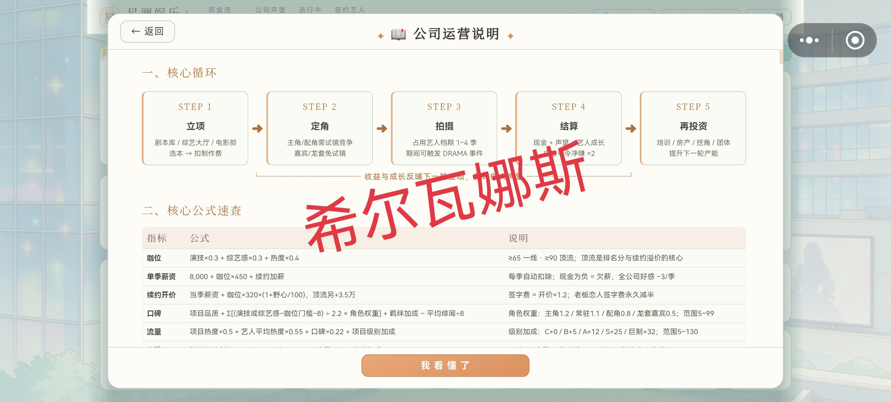Select the STEP 3 拍摄 card
This screenshot has height=402, width=891.
(444, 128)
